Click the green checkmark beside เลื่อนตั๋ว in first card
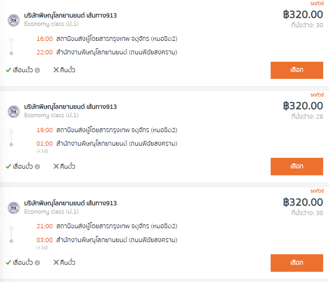Screen dimensions: 329x282 point(8,70)
